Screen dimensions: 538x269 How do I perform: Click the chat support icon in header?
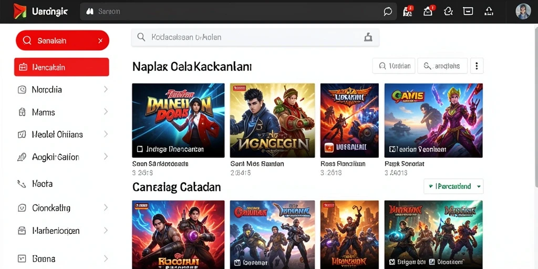pos(448,12)
